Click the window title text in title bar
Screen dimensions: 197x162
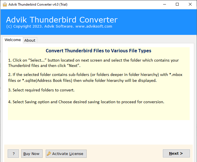38,4
